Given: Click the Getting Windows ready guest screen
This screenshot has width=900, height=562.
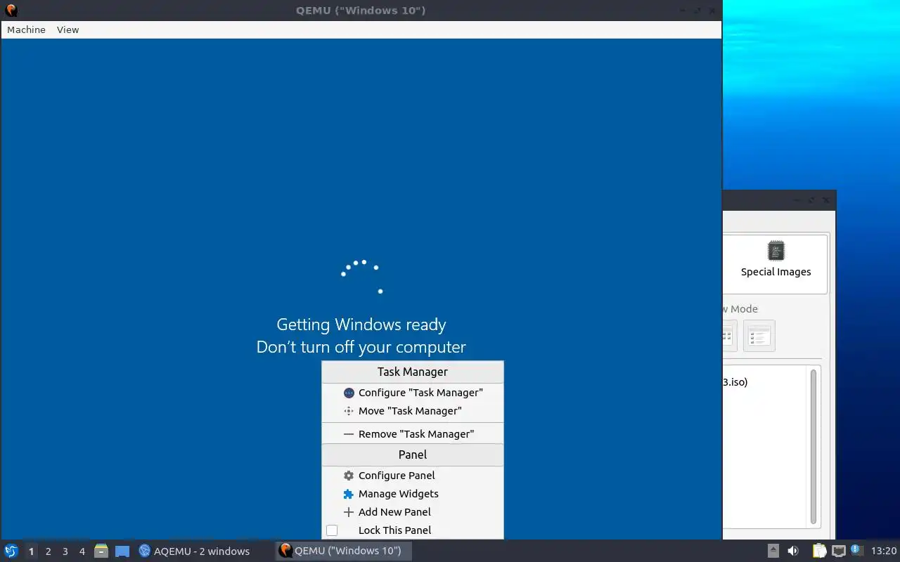Looking at the screenshot, I should point(361,288).
